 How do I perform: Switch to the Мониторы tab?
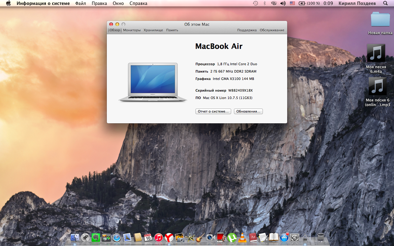(x=132, y=30)
